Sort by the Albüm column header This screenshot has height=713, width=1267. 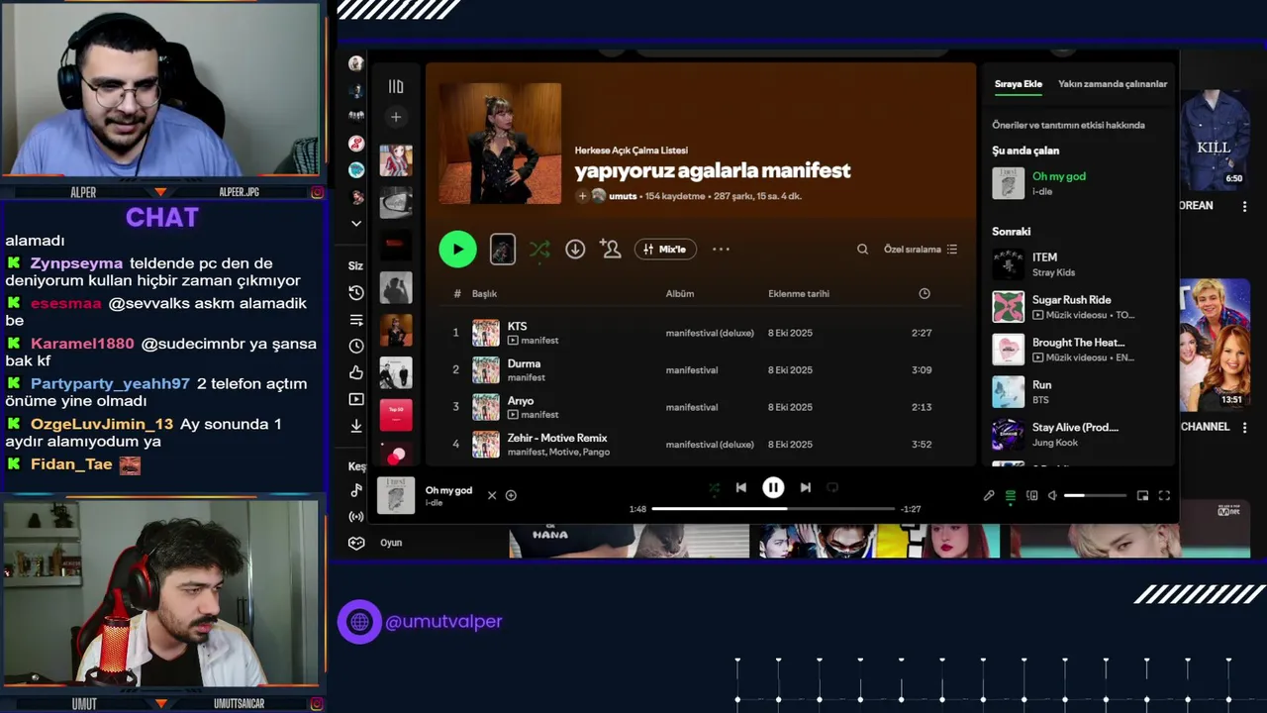680,294
